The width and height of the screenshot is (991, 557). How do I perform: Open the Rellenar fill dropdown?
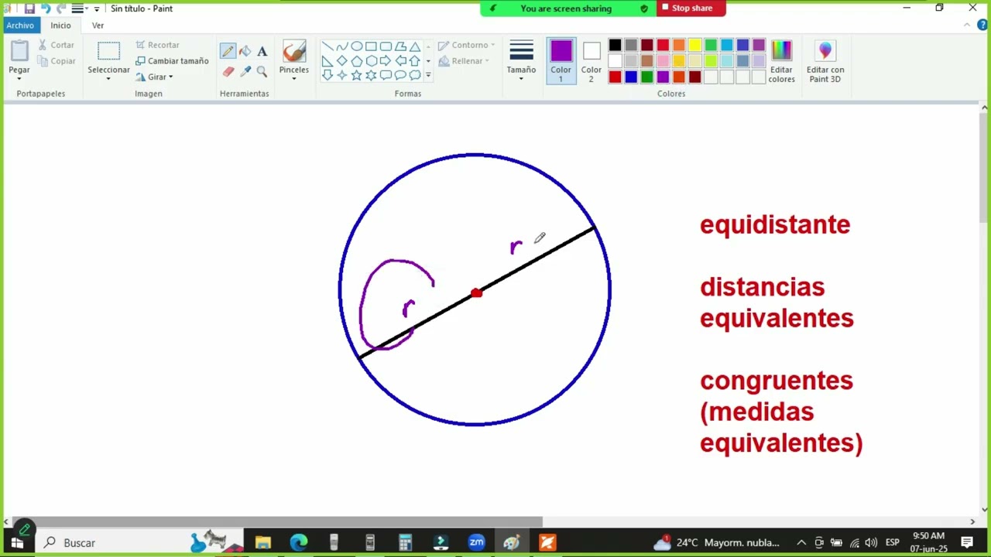click(465, 61)
